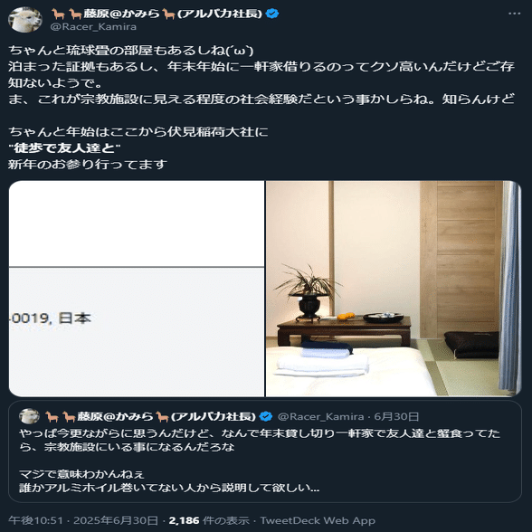Open the three-dot more options menu
The width and height of the screenshot is (532, 532).
point(514,14)
